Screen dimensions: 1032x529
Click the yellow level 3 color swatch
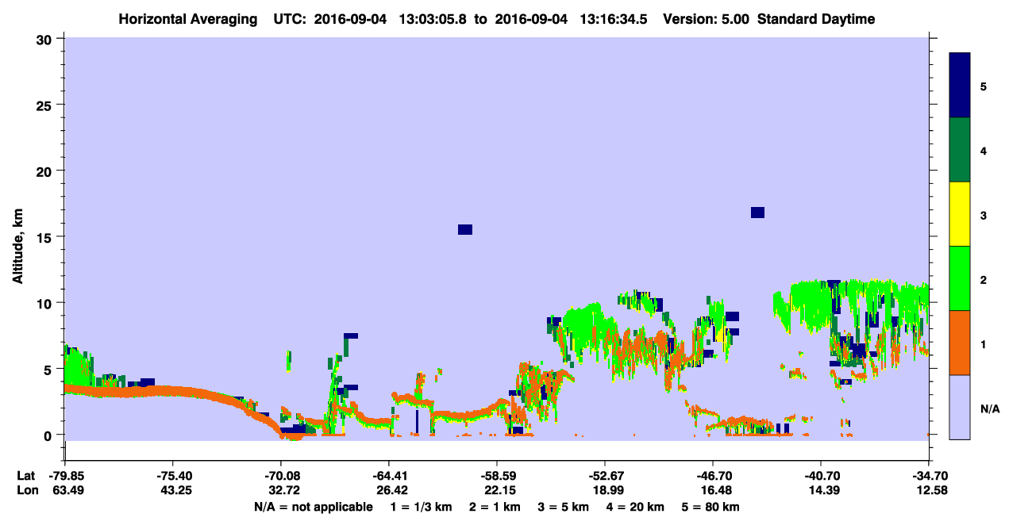[x=960, y=214]
